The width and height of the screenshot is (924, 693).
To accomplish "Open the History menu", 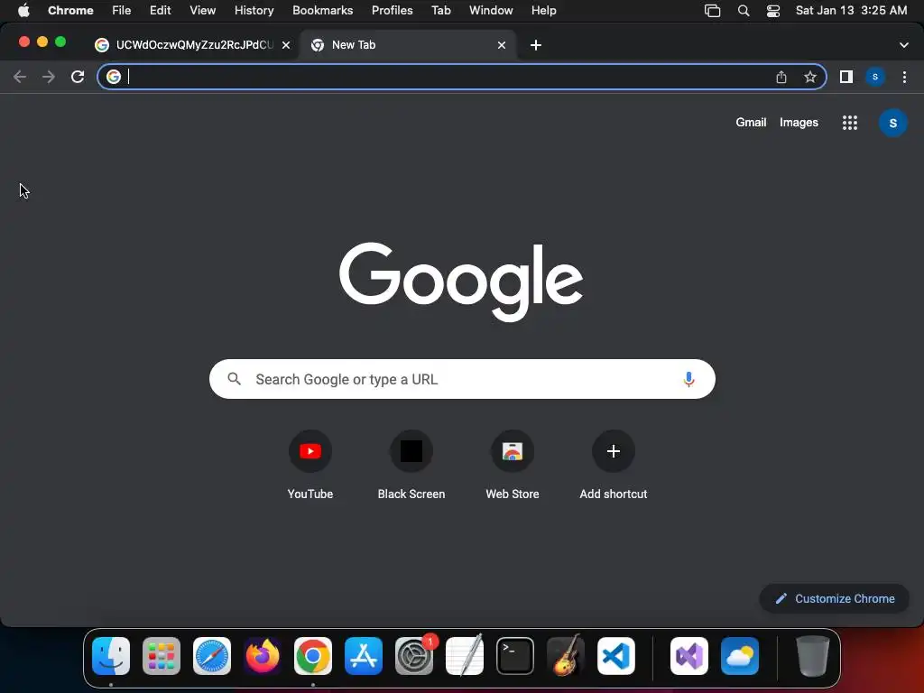I will pyautogui.click(x=254, y=10).
